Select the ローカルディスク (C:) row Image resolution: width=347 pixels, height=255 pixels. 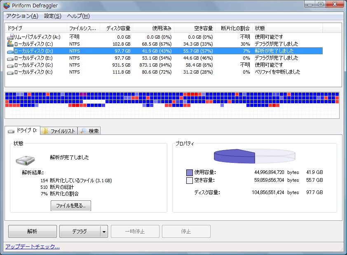pyautogui.click(x=164, y=44)
